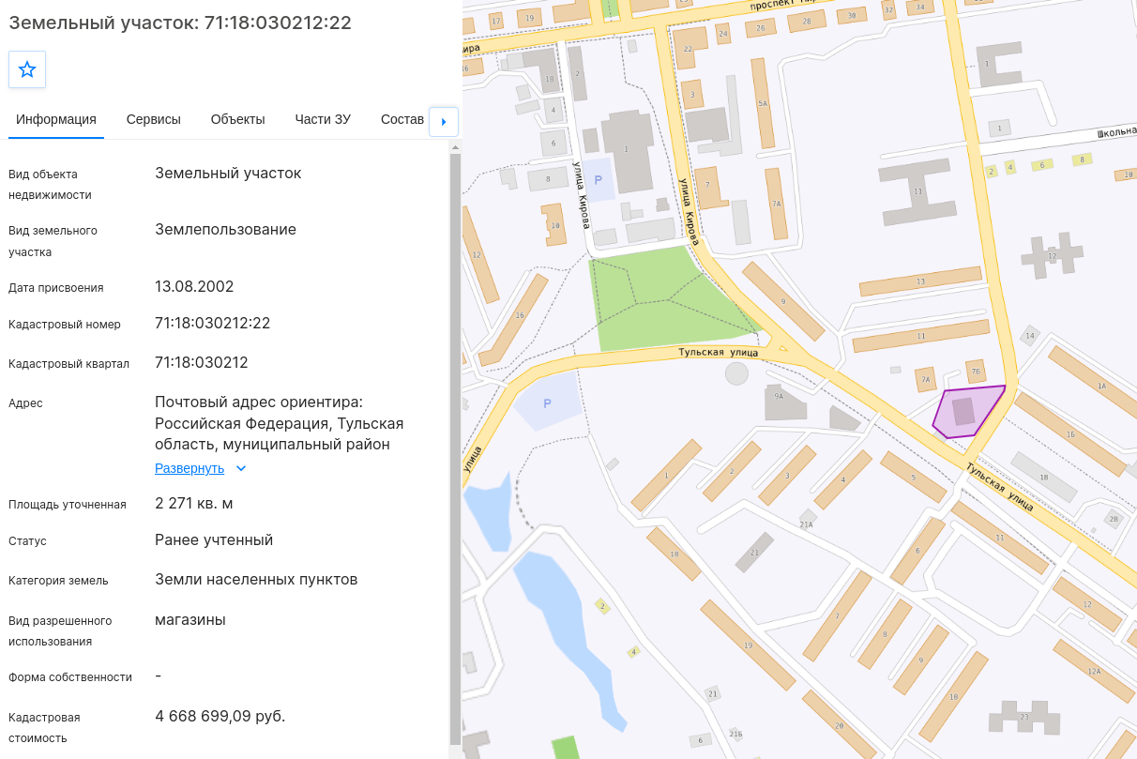Select area value 2 271 кв. м
The width and height of the screenshot is (1137, 759).
pos(194,504)
